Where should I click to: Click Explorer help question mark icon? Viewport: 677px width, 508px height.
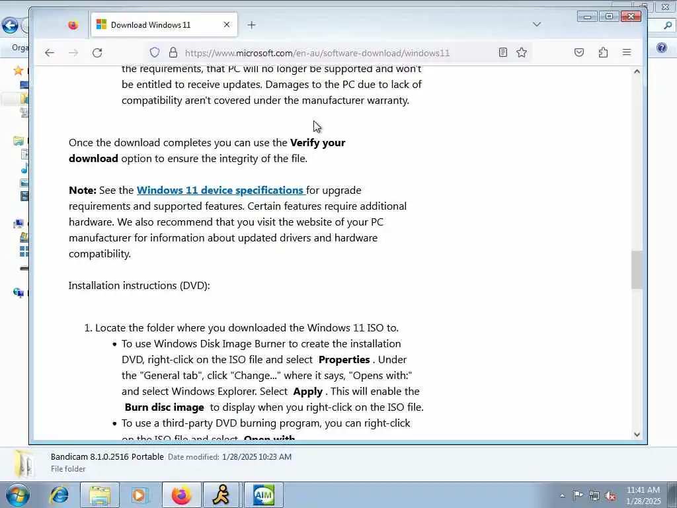pos(661,48)
